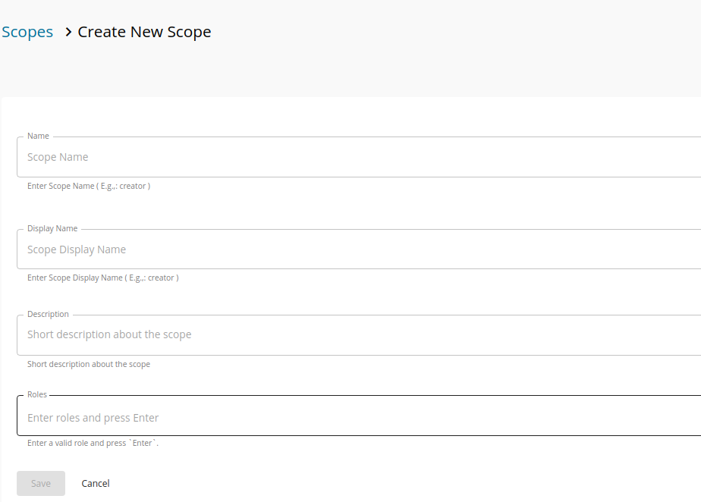
Task: Select the Display Name helper hint text
Action: click(x=103, y=278)
